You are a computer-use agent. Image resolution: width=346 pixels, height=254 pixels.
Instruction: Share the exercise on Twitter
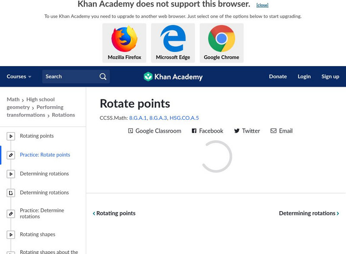click(x=247, y=131)
